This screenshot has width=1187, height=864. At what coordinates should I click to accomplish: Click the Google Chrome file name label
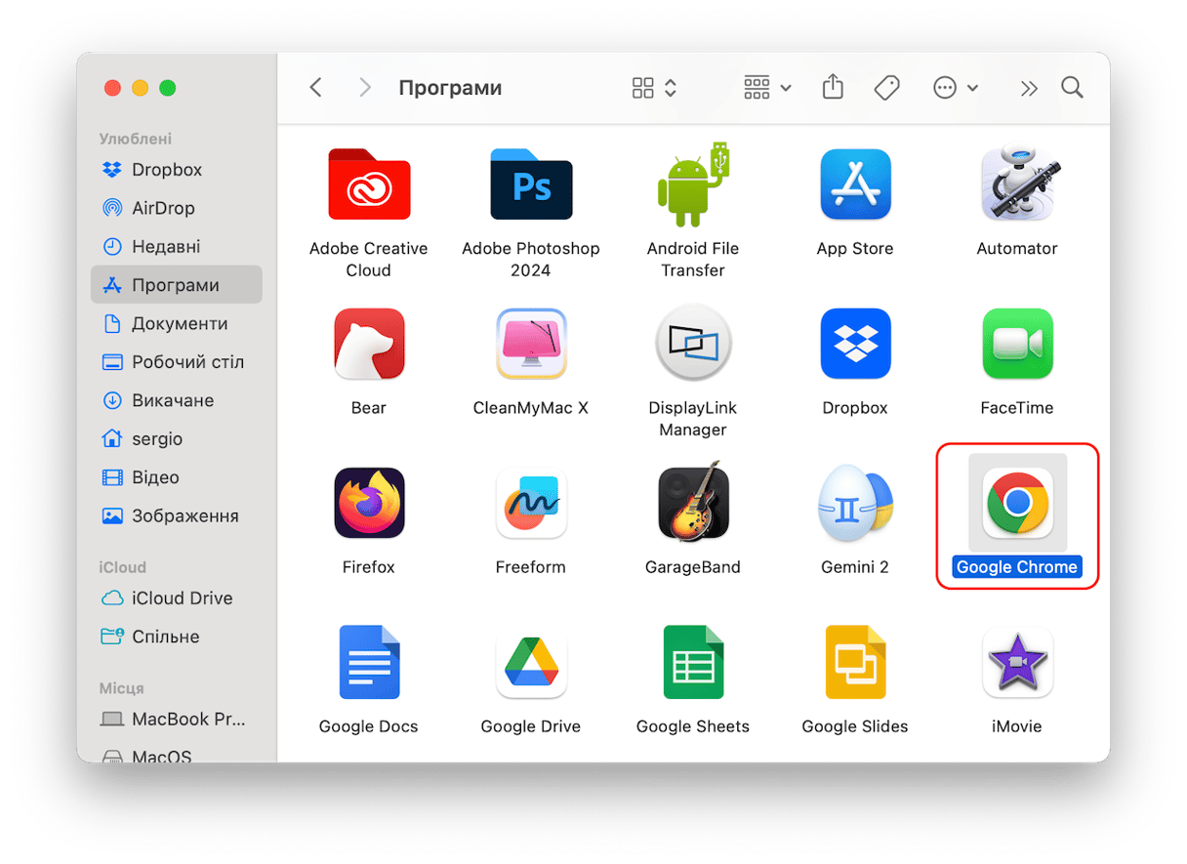[x=1017, y=567]
